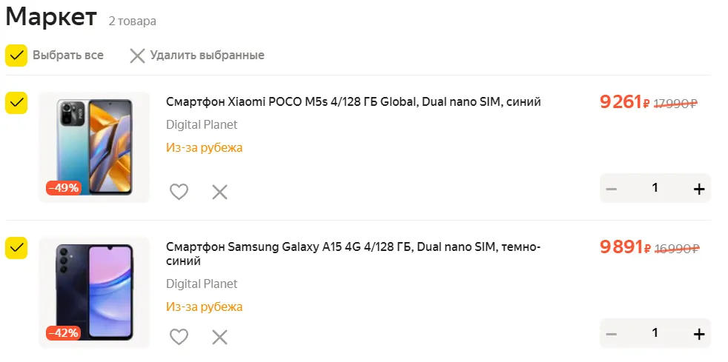Viewport: 728px width, 362px height.
Task: Click the Xiaomi POCO M5s product image
Action: click(x=94, y=147)
